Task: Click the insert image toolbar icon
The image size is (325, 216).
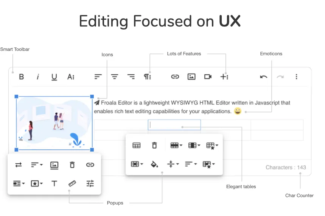Action: [191, 77]
